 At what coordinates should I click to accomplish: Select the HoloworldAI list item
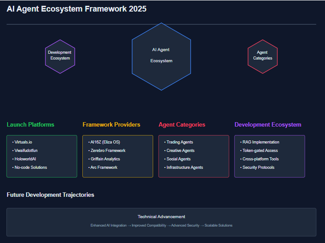point(24,159)
